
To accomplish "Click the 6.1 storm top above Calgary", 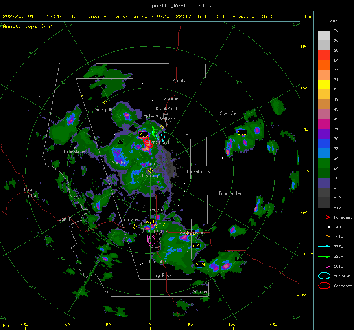I will (151, 222).
